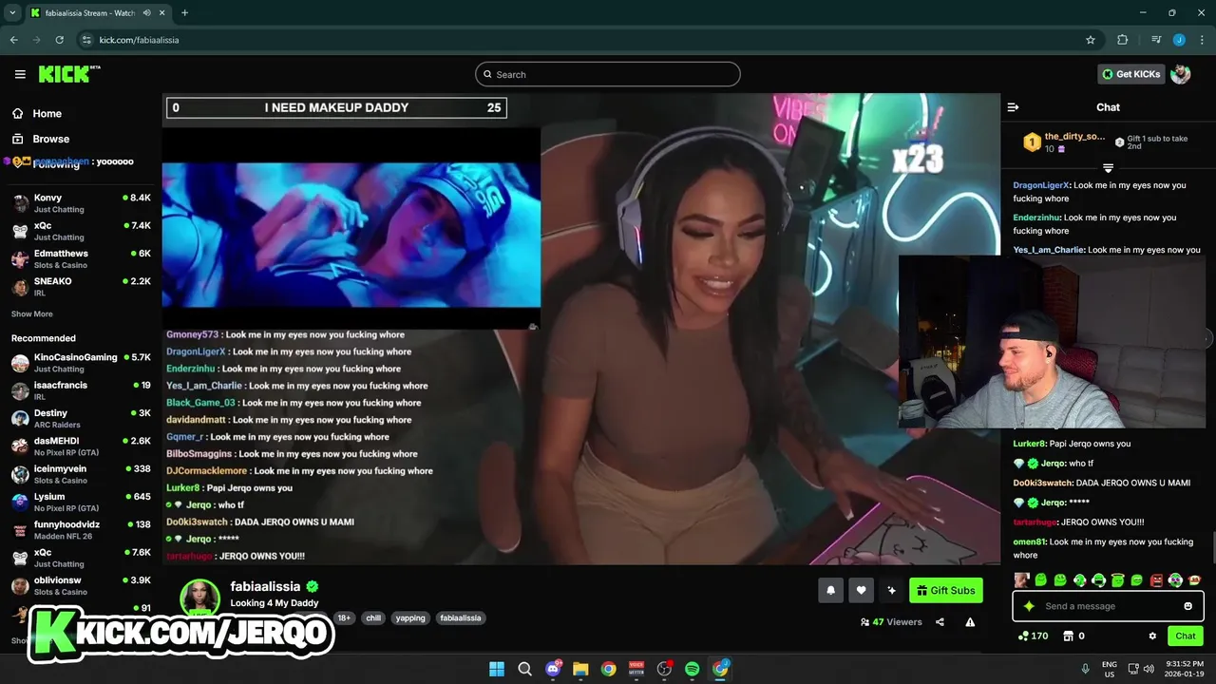The image size is (1216, 684).
Task: Open the Windows Start menu
Action: coord(496,669)
